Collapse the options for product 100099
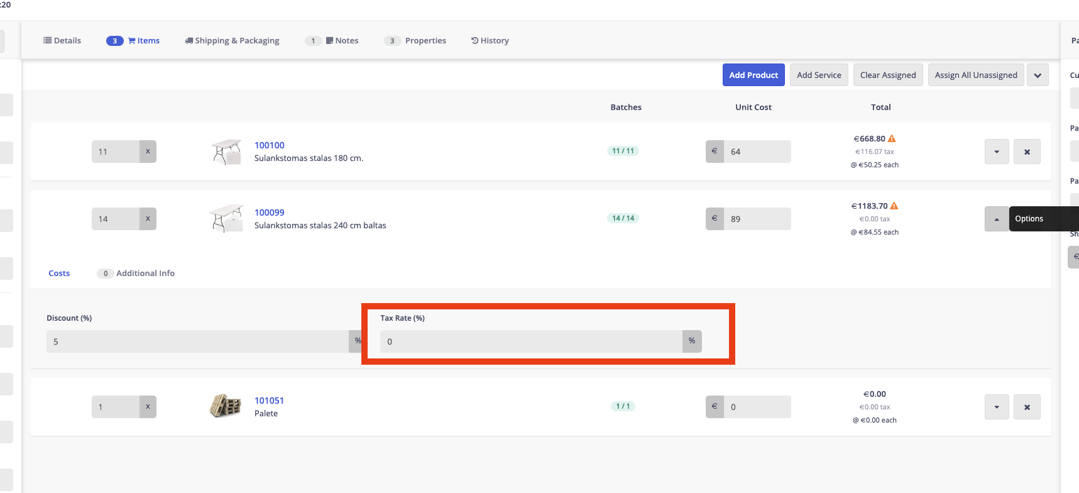 996,219
